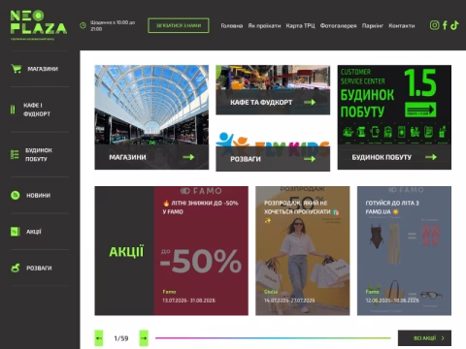This screenshot has height=349, width=466.
Task: Open the Кафе та фудкорт photo tile
Action: coord(273,90)
